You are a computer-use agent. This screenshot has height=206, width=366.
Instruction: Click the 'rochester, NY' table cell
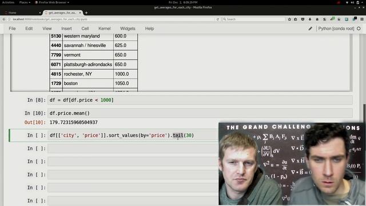pyautogui.click(x=88, y=74)
